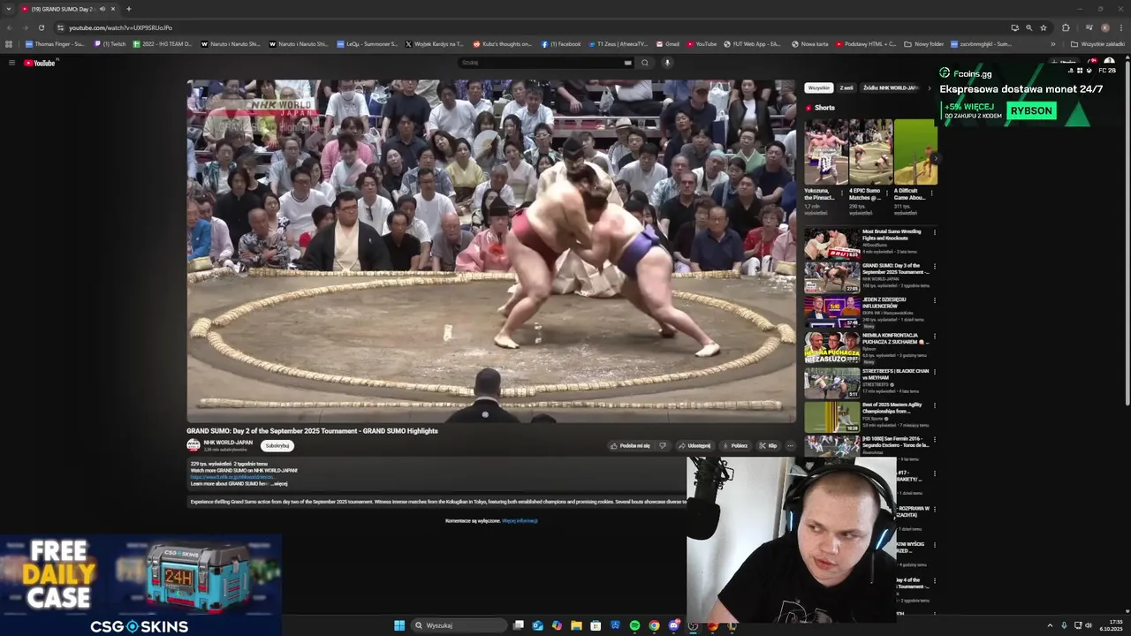Reload the page in Chrome
The width and height of the screenshot is (1131, 636).
(41, 27)
